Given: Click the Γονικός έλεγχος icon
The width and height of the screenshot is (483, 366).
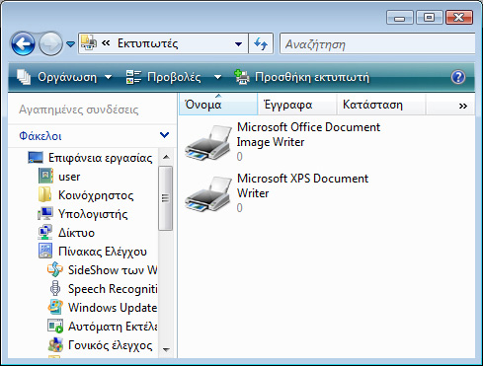Looking at the screenshot, I should 55,344.
